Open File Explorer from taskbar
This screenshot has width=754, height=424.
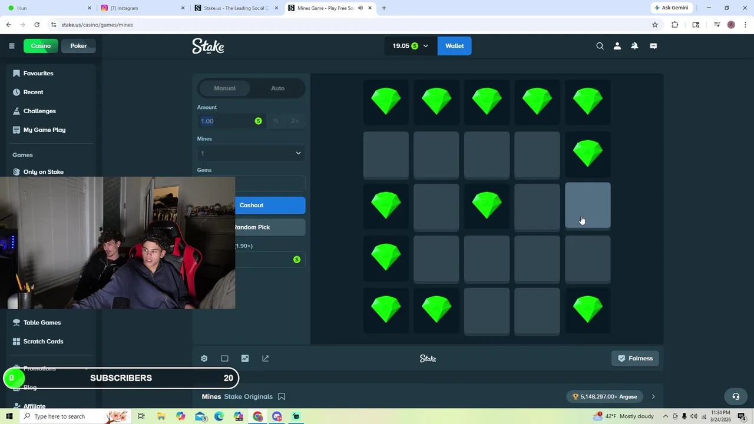tap(161, 416)
